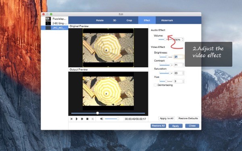Click the Apply button
The image size is (242, 151).
tap(175, 126)
